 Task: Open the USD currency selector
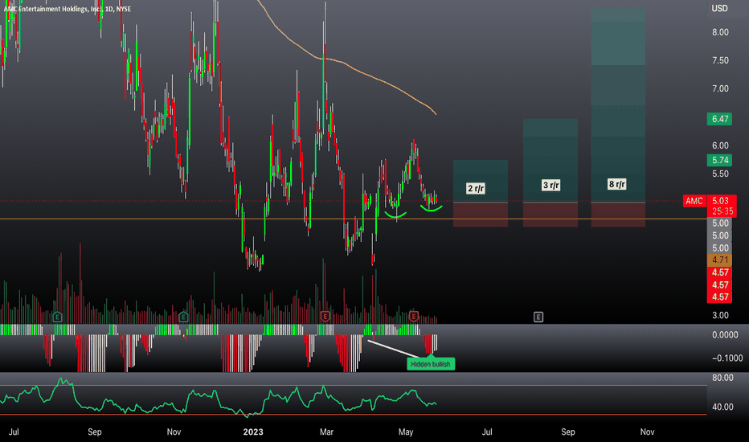719,9
